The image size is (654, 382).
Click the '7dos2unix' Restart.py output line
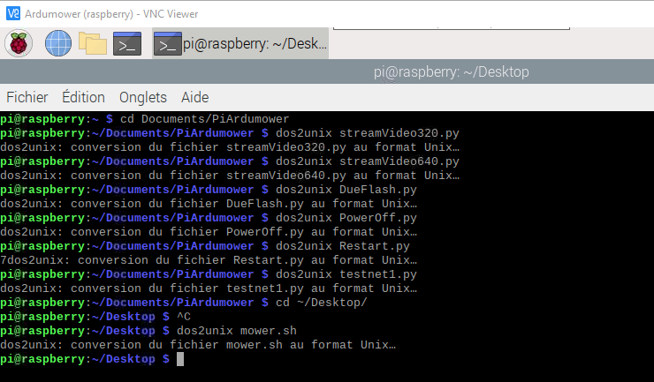coord(209,260)
